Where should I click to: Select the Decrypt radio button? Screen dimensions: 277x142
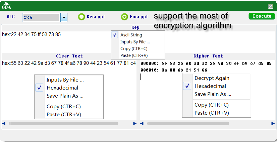(x=81, y=17)
